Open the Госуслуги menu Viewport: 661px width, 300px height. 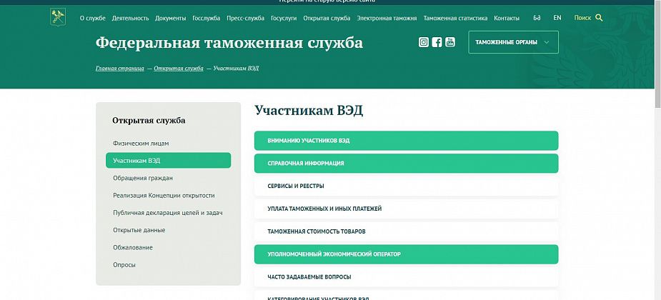pos(284,18)
